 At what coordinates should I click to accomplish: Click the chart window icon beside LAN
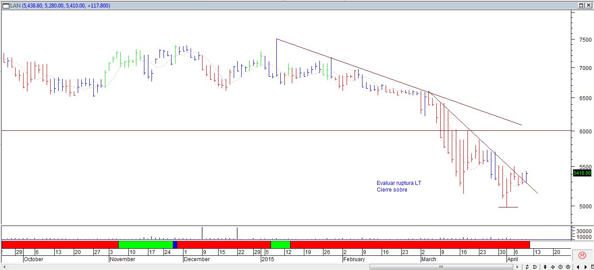click(5, 5)
